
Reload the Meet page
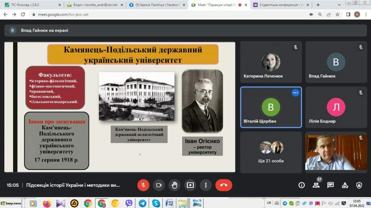click(23, 14)
